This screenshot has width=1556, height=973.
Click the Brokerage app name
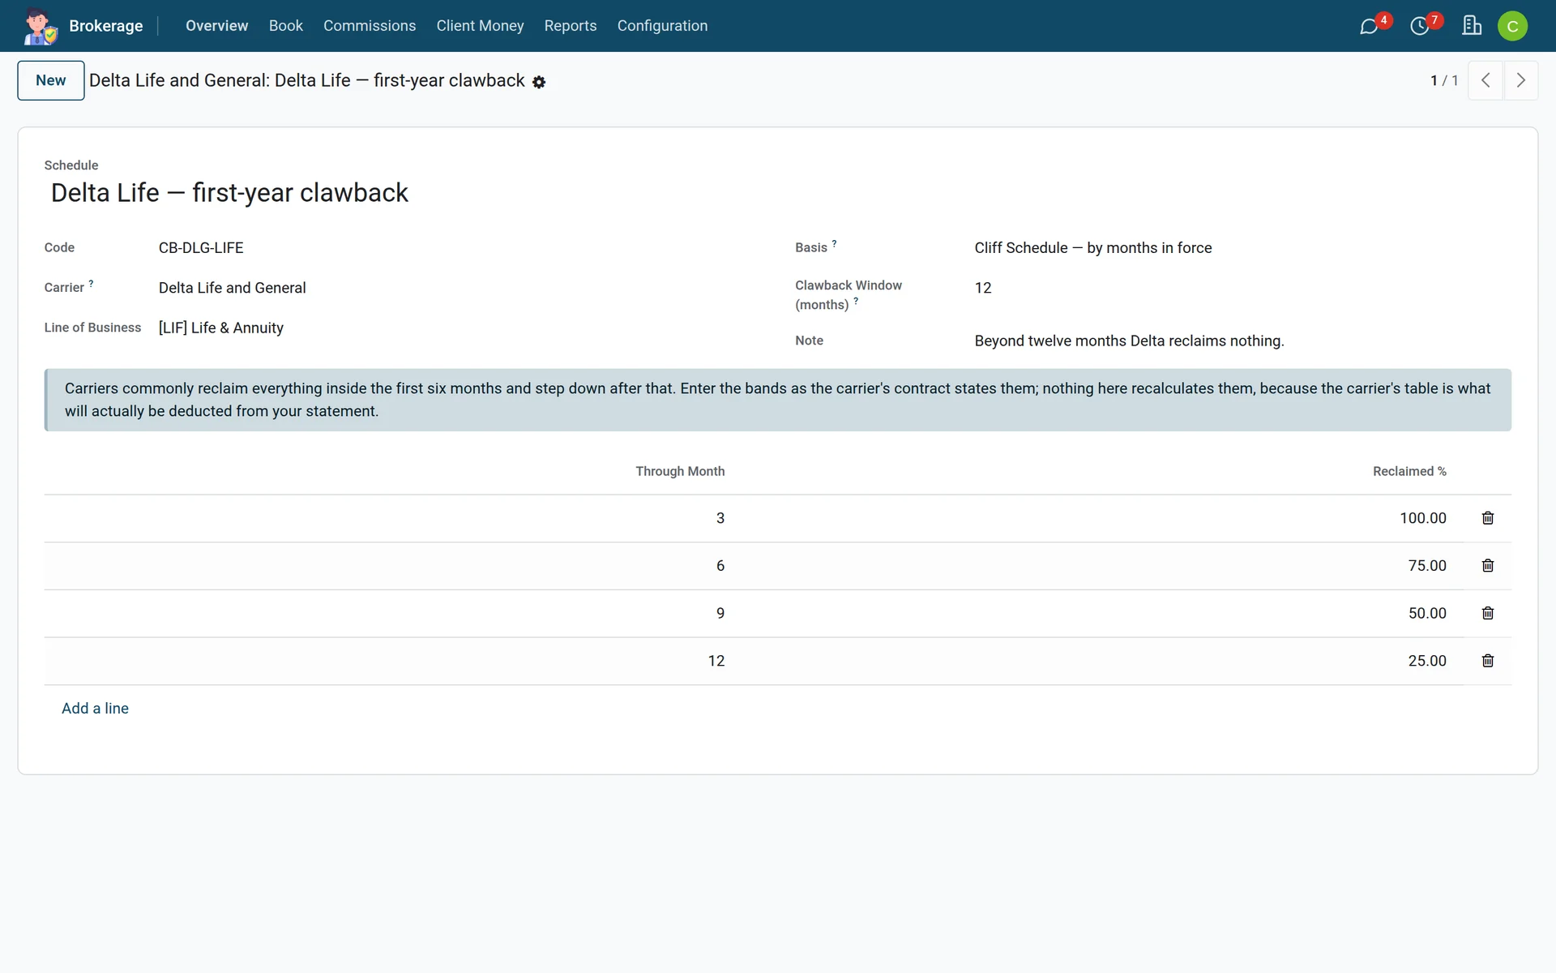[106, 26]
